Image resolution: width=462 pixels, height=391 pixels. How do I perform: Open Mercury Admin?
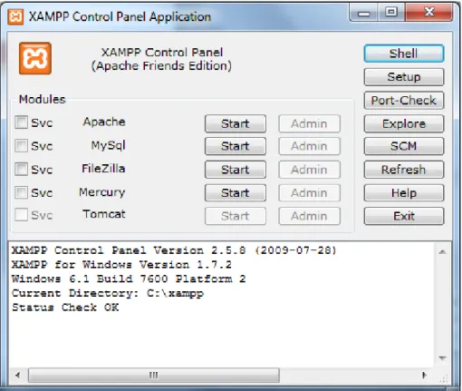click(309, 192)
